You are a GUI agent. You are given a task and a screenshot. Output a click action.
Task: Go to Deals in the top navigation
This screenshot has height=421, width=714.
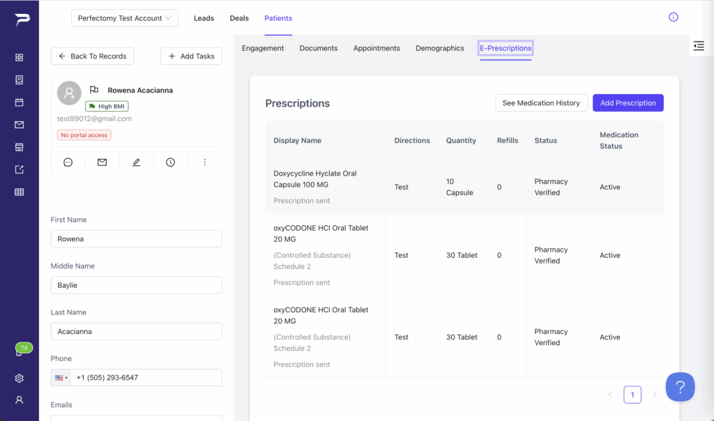239,18
